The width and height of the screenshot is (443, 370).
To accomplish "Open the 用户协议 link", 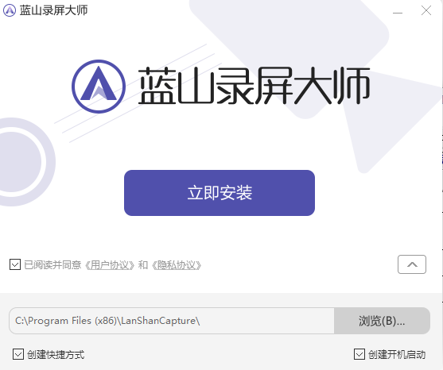I will (x=110, y=265).
